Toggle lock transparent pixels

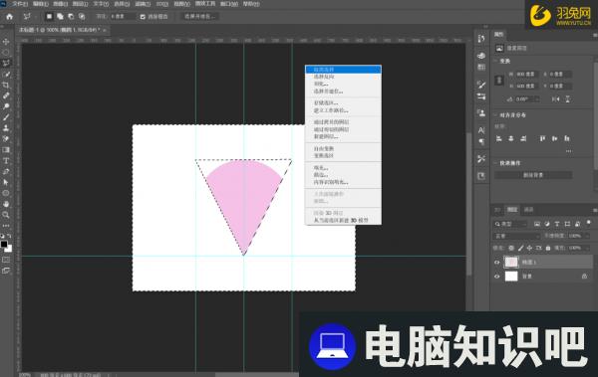(x=511, y=248)
